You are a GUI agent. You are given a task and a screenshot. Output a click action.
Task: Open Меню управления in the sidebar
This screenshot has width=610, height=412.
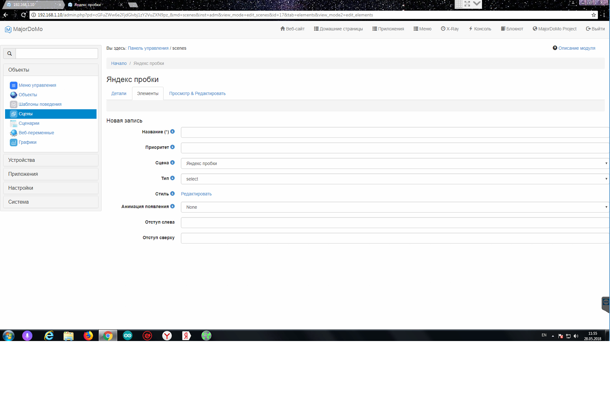point(37,85)
